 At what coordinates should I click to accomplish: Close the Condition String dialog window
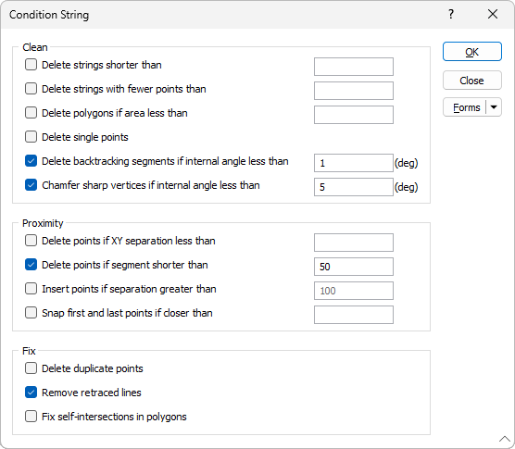tap(493, 14)
